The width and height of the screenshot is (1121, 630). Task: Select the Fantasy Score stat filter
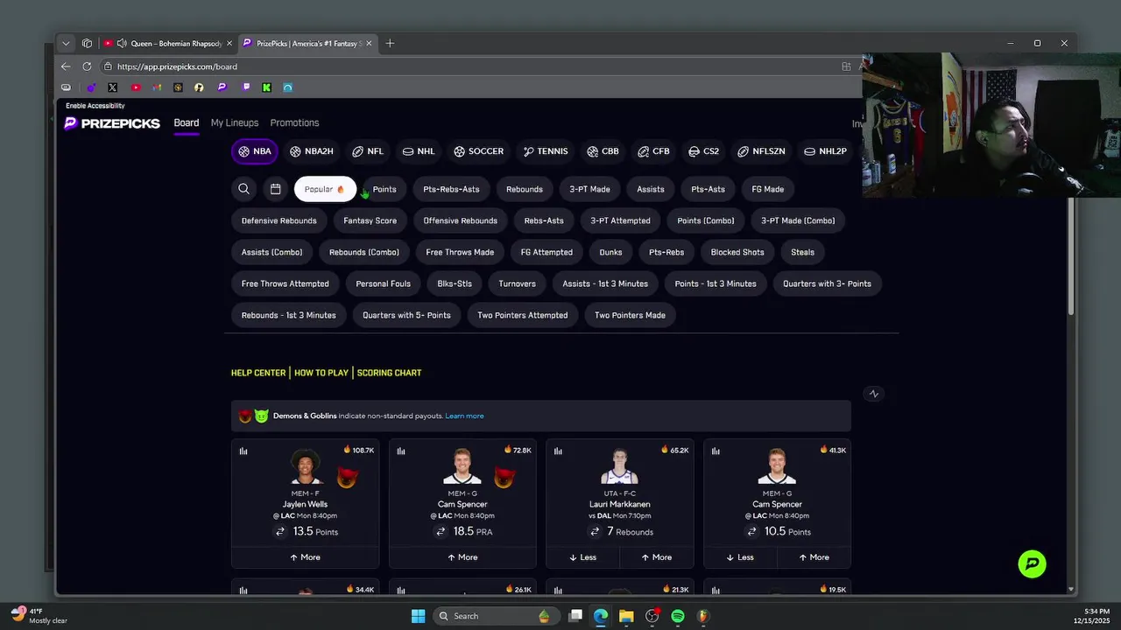tap(370, 220)
